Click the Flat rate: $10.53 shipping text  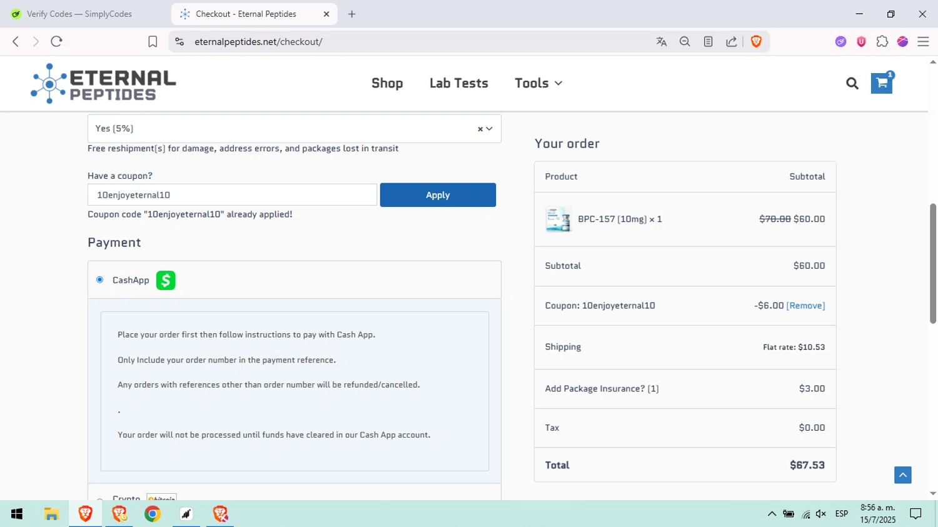point(794,347)
